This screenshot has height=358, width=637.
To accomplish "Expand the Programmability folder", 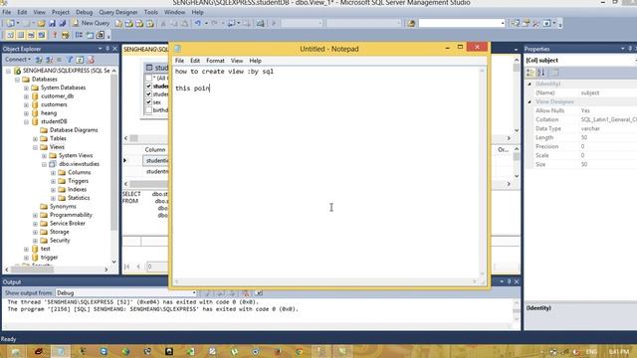I will point(35,215).
